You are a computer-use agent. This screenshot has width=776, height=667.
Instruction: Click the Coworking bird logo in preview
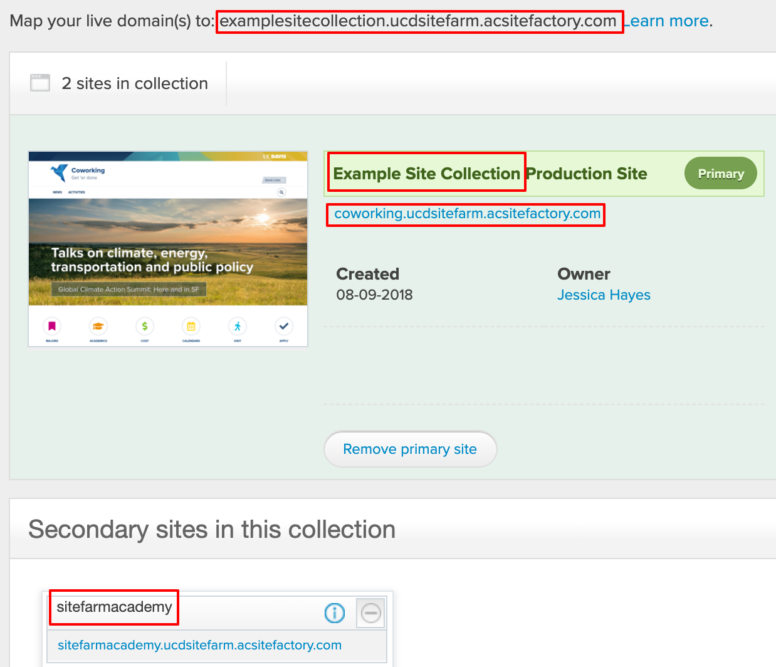(60, 172)
